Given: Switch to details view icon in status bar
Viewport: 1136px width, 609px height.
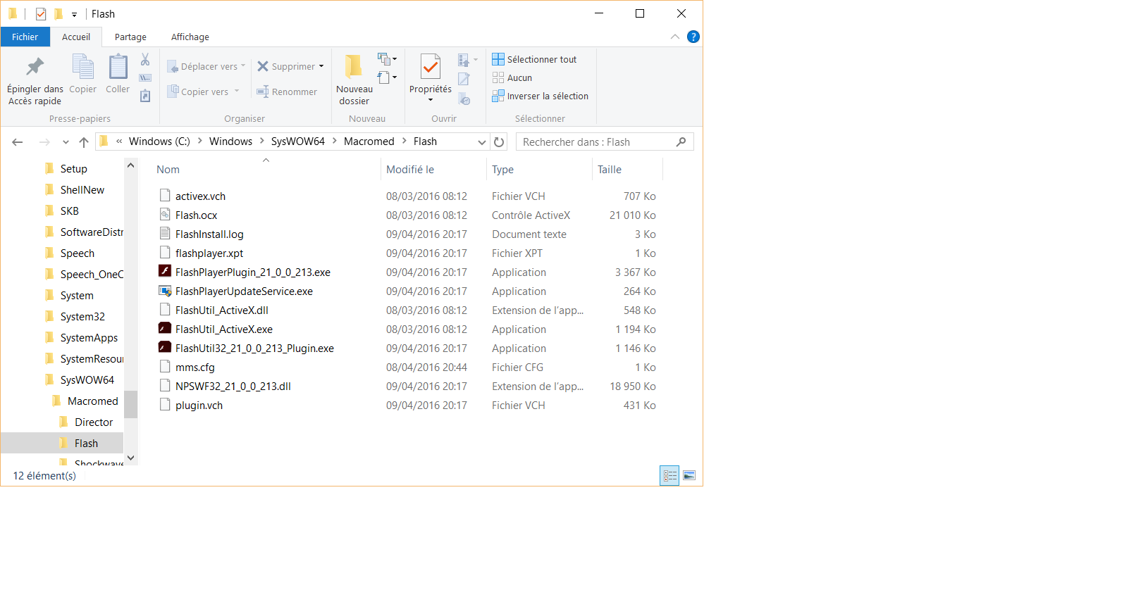Looking at the screenshot, I should (669, 476).
